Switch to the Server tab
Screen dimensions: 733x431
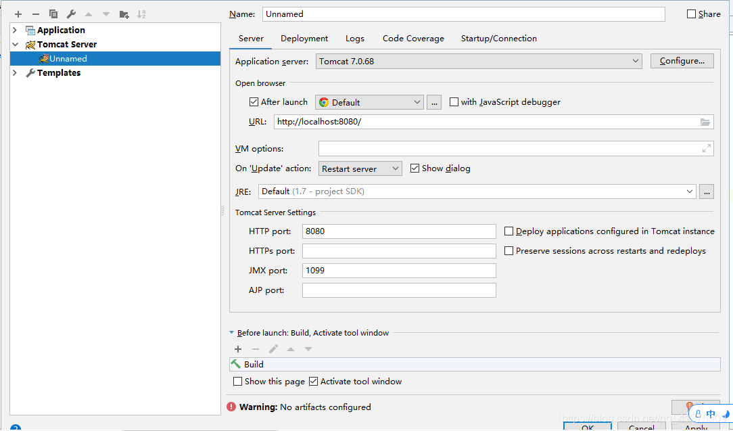coord(251,39)
